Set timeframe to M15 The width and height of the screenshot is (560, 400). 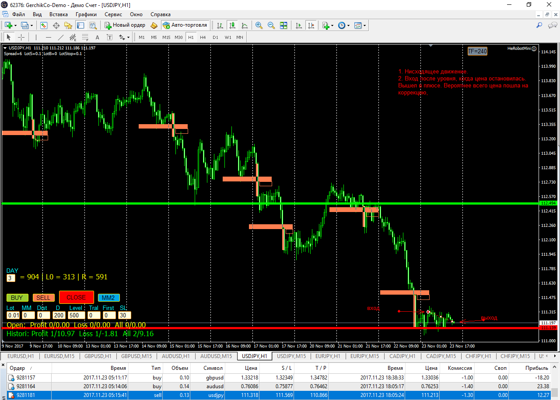click(x=166, y=37)
